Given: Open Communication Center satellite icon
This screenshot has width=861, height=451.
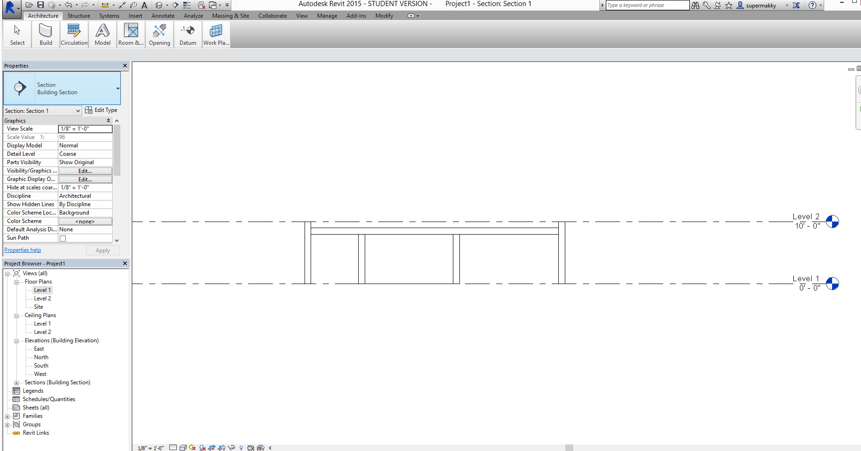Looking at the screenshot, I should point(718,5).
